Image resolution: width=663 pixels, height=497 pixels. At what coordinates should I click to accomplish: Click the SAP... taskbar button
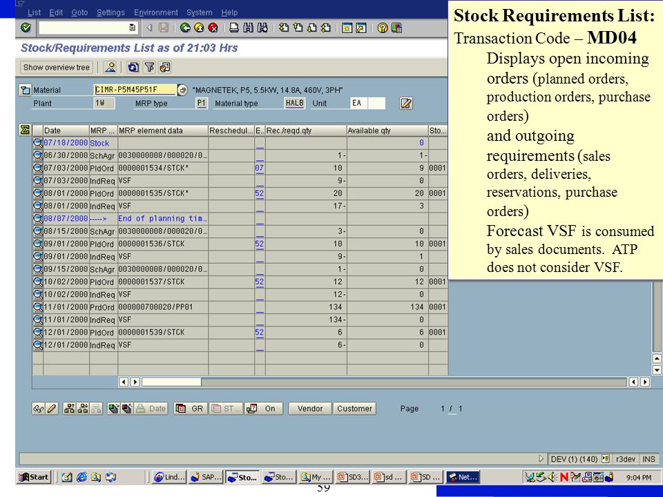206,477
